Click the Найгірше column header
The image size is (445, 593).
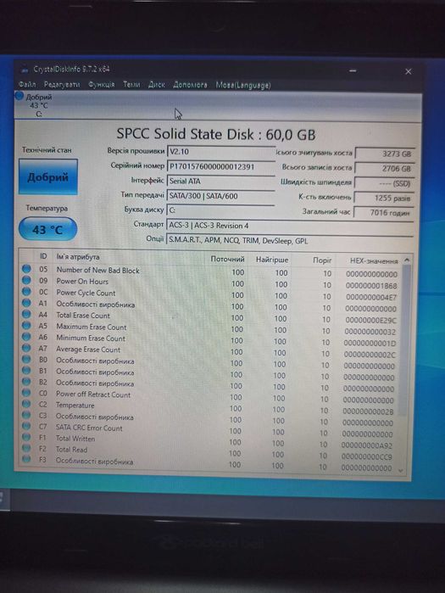pos(272,260)
